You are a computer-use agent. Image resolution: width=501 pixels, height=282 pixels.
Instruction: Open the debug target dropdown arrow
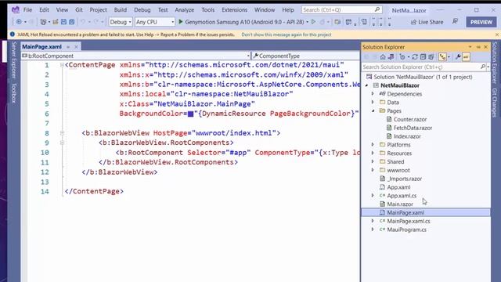[307, 22]
